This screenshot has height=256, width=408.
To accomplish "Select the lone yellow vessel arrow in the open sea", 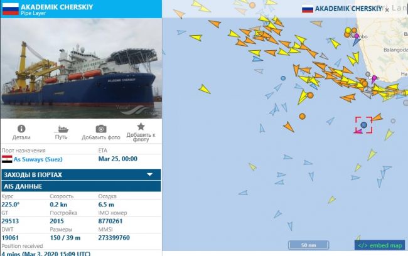I will tap(205, 89).
